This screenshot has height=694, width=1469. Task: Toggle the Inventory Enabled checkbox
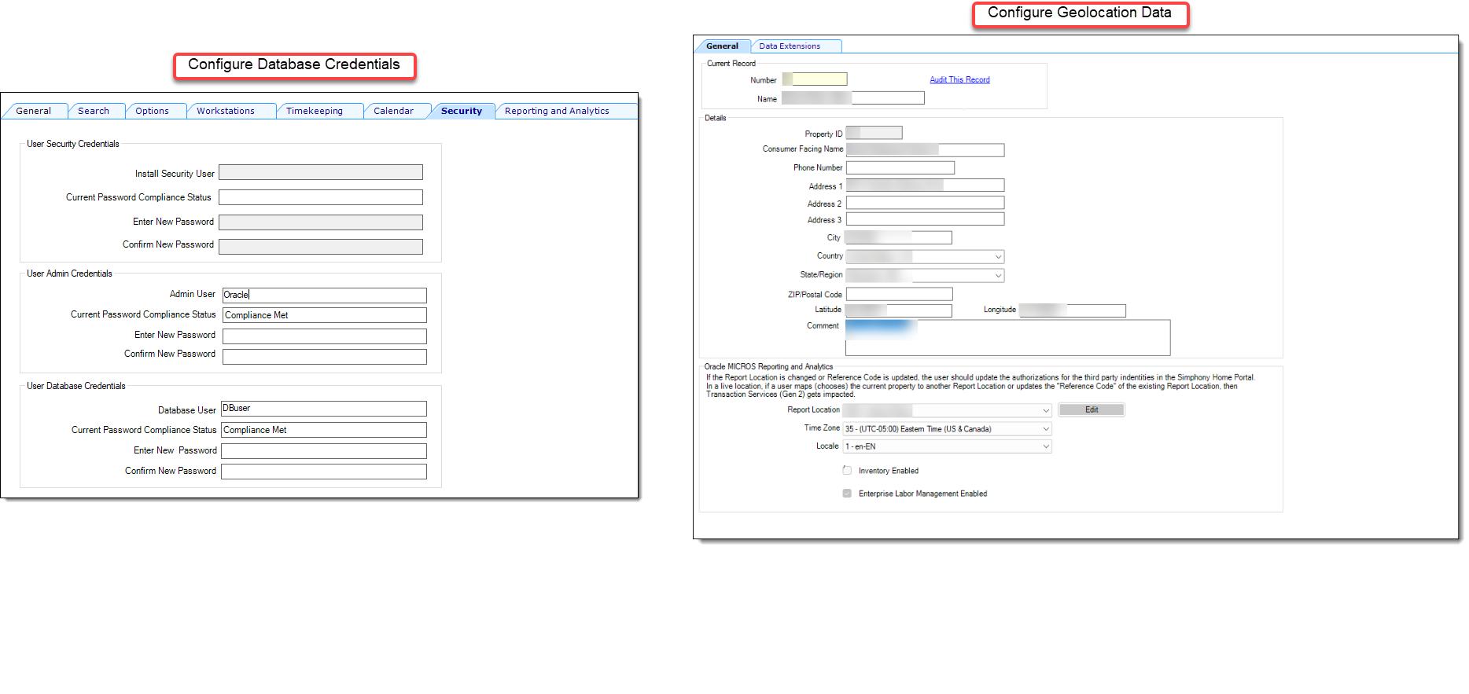click(847, 471)
